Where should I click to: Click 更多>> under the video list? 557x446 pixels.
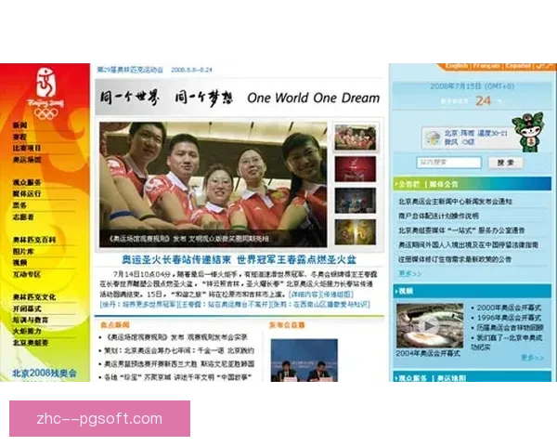pos(533,357)
